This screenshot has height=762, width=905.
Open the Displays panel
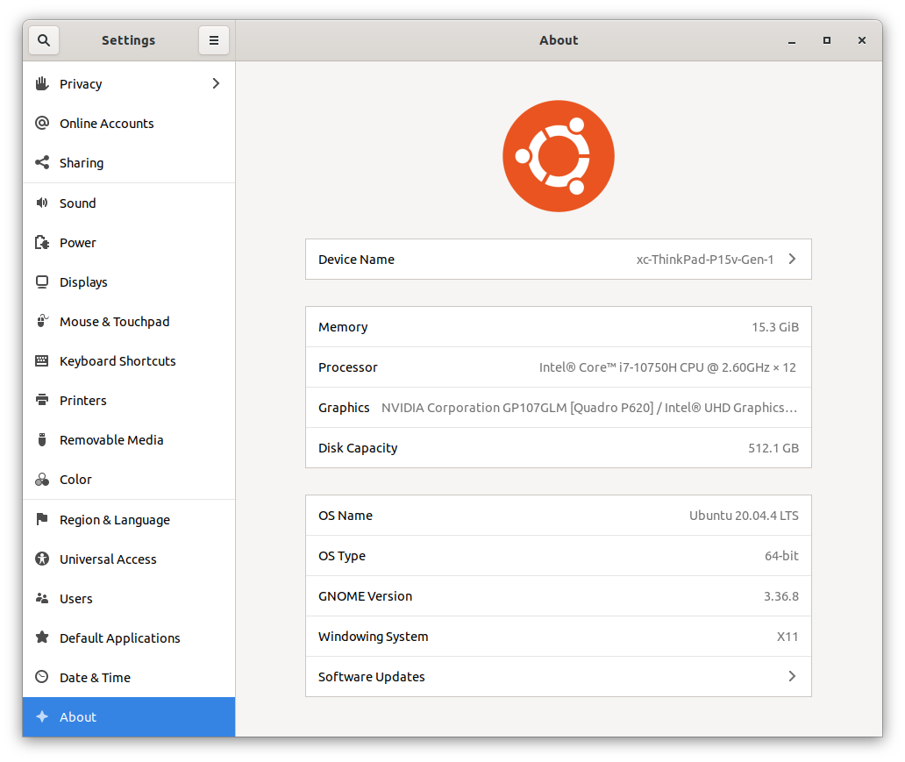click(129, 281)
